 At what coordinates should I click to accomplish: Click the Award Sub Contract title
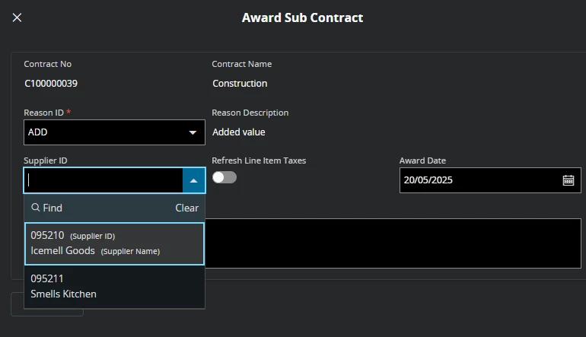click(302, 18)
